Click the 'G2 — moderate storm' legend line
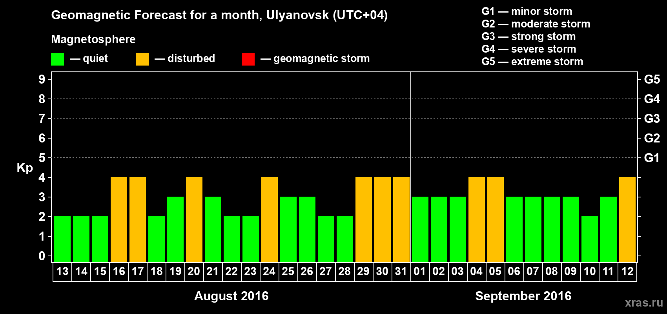This screenshot has width=667, height=314. pyautogui.click(x=536, y=24)
